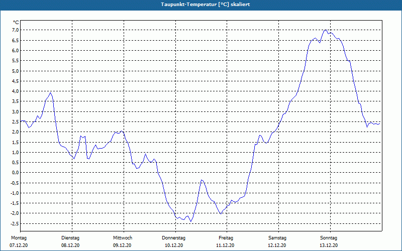The width and height of the screenshot is (402, 251).
Task: Click the date 10.12.20
Action: click(x=174, y=245)
